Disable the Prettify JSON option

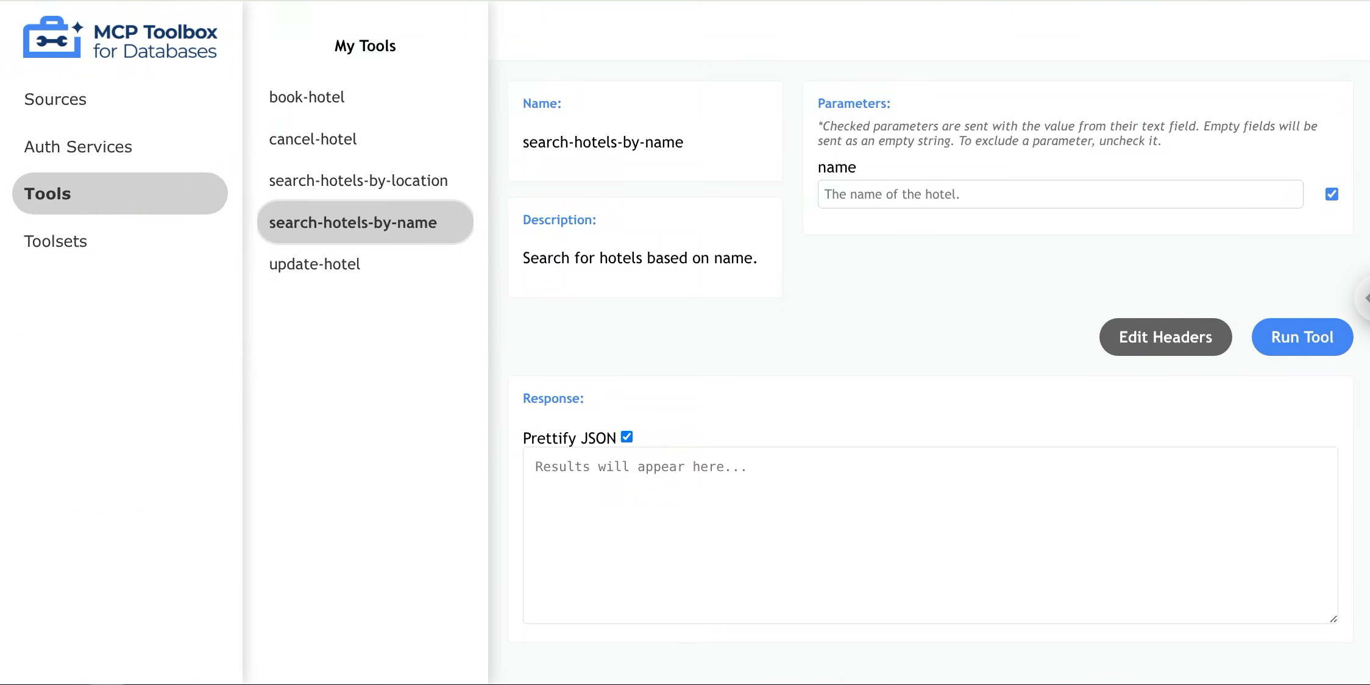(x=627, y=436)
